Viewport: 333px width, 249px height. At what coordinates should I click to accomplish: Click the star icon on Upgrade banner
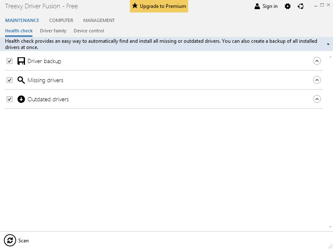click(x=135, y=6)
